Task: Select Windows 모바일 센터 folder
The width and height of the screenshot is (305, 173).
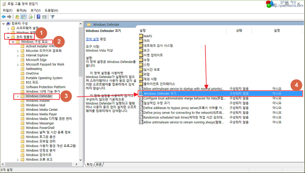Action: click(x=41, y=141)
